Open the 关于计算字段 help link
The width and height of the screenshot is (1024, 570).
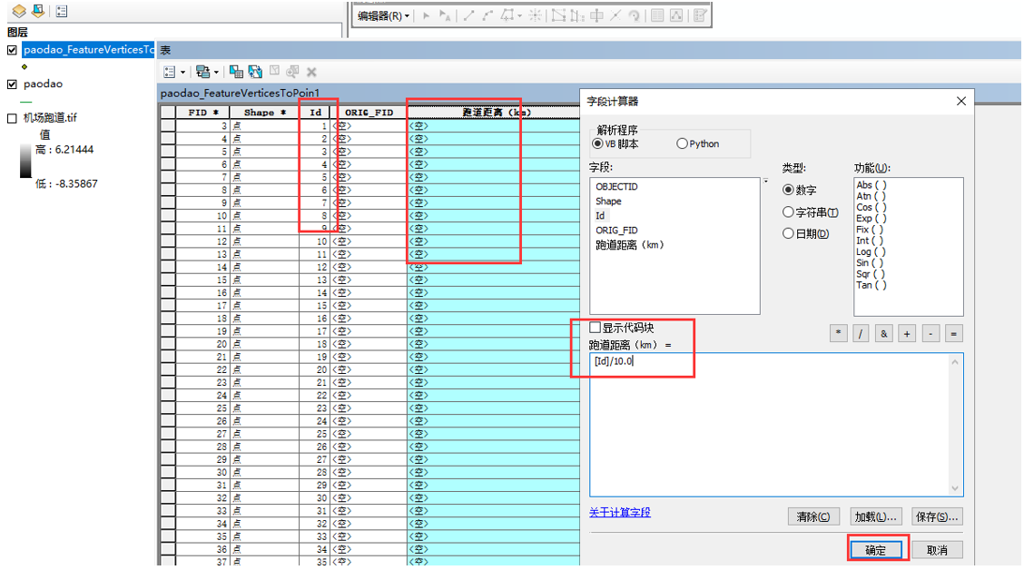click(620, 513)
